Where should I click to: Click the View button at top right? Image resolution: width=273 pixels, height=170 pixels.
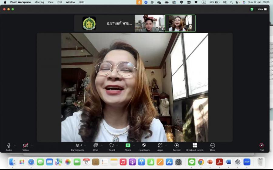tap(262, 9)
